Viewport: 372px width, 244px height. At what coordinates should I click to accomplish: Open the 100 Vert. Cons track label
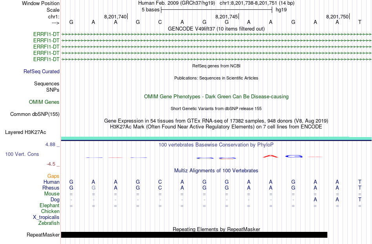point(22,154)
